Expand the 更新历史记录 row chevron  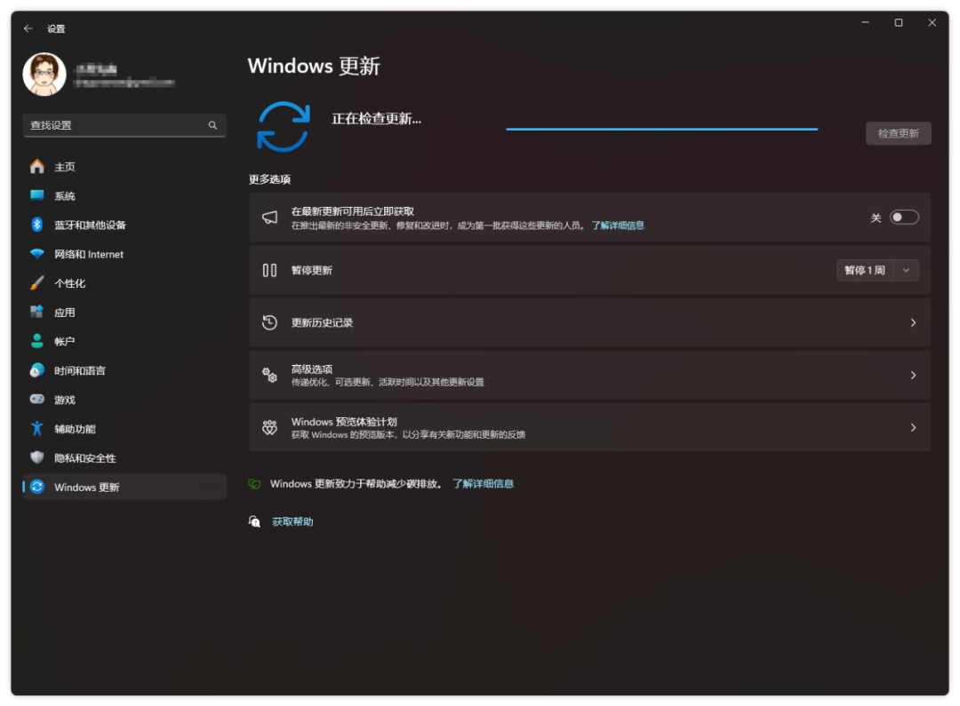coord(913,322)
